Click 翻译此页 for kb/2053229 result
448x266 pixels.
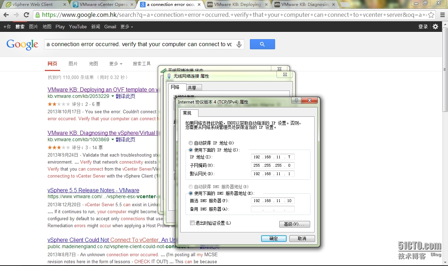(126, 96)
